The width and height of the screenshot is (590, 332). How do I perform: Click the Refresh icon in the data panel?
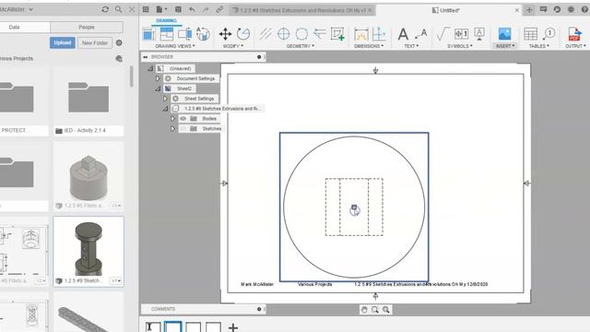tap(105, 9)
